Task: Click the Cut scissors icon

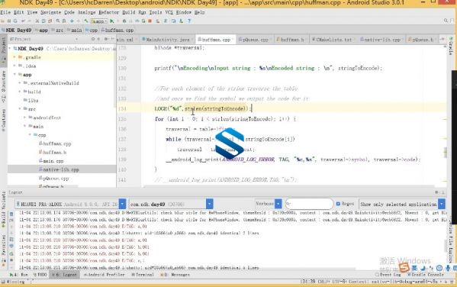Action: pyautogui.click(x=37, y=21)
